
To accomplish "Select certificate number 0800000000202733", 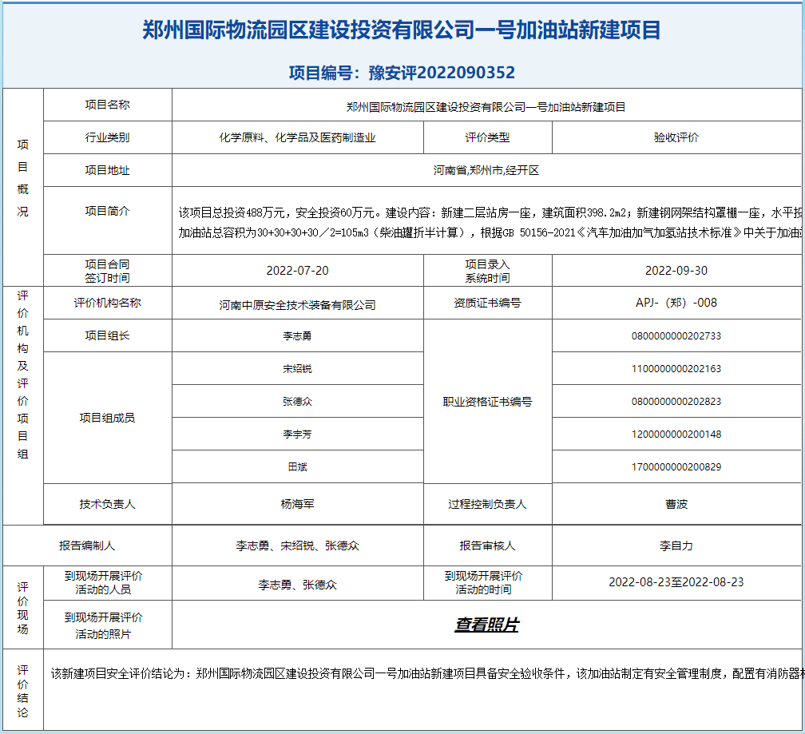I will [x=676, y=336].
